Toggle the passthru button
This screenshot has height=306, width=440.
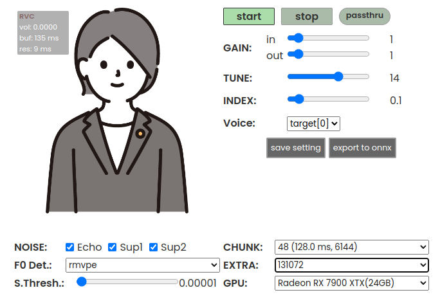365,16
